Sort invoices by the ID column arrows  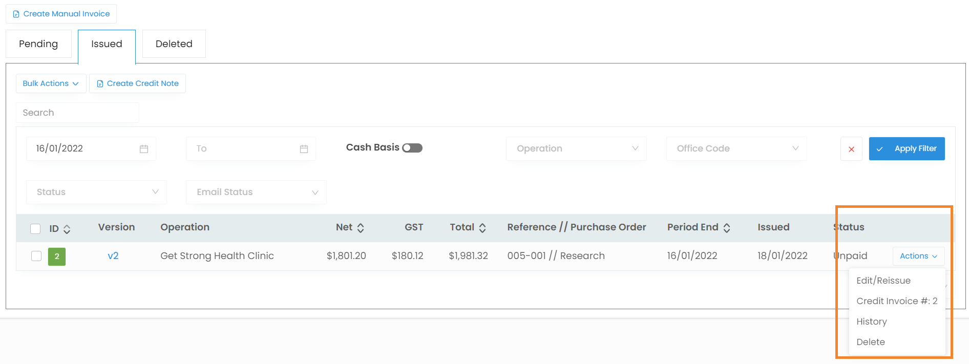(x=67, y=229)
